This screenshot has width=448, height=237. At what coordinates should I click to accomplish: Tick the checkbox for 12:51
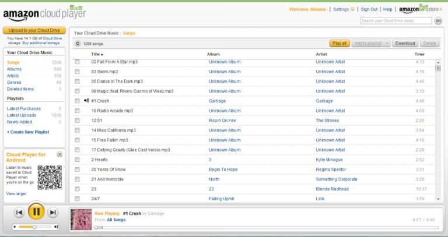[x=77, y=121]
